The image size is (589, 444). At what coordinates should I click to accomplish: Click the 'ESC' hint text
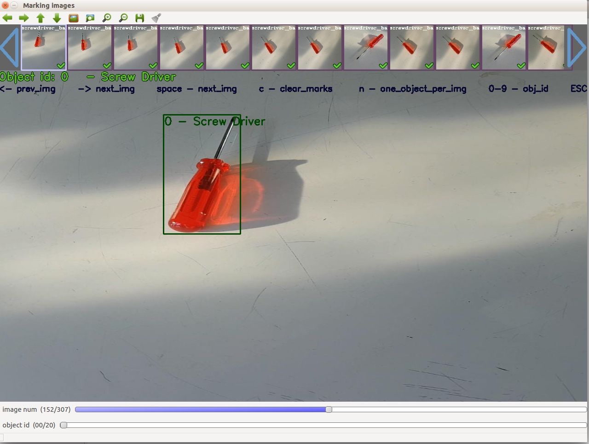[x=579, y=88]
